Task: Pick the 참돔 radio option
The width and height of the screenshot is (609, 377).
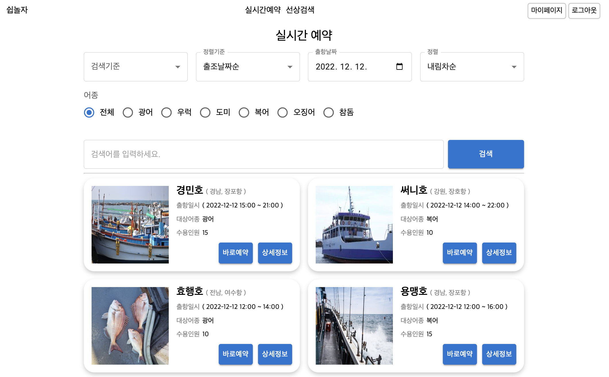Action: coord(329,112)
